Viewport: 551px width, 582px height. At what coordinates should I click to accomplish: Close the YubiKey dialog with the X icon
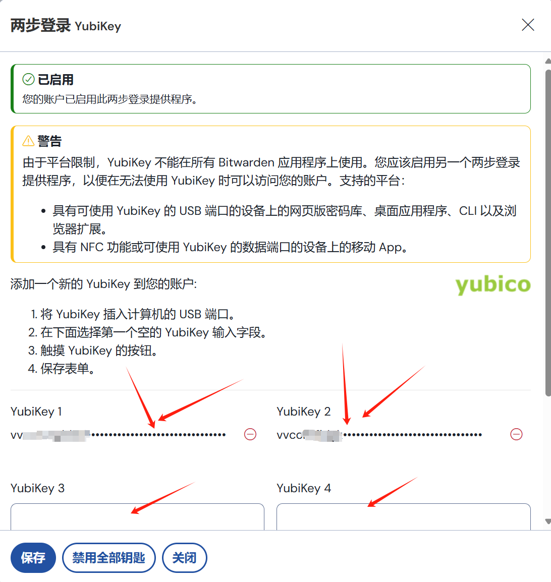[528, 25]
